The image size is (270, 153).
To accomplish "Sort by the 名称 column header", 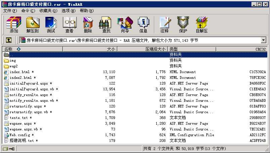I will [x=32, y=49].
